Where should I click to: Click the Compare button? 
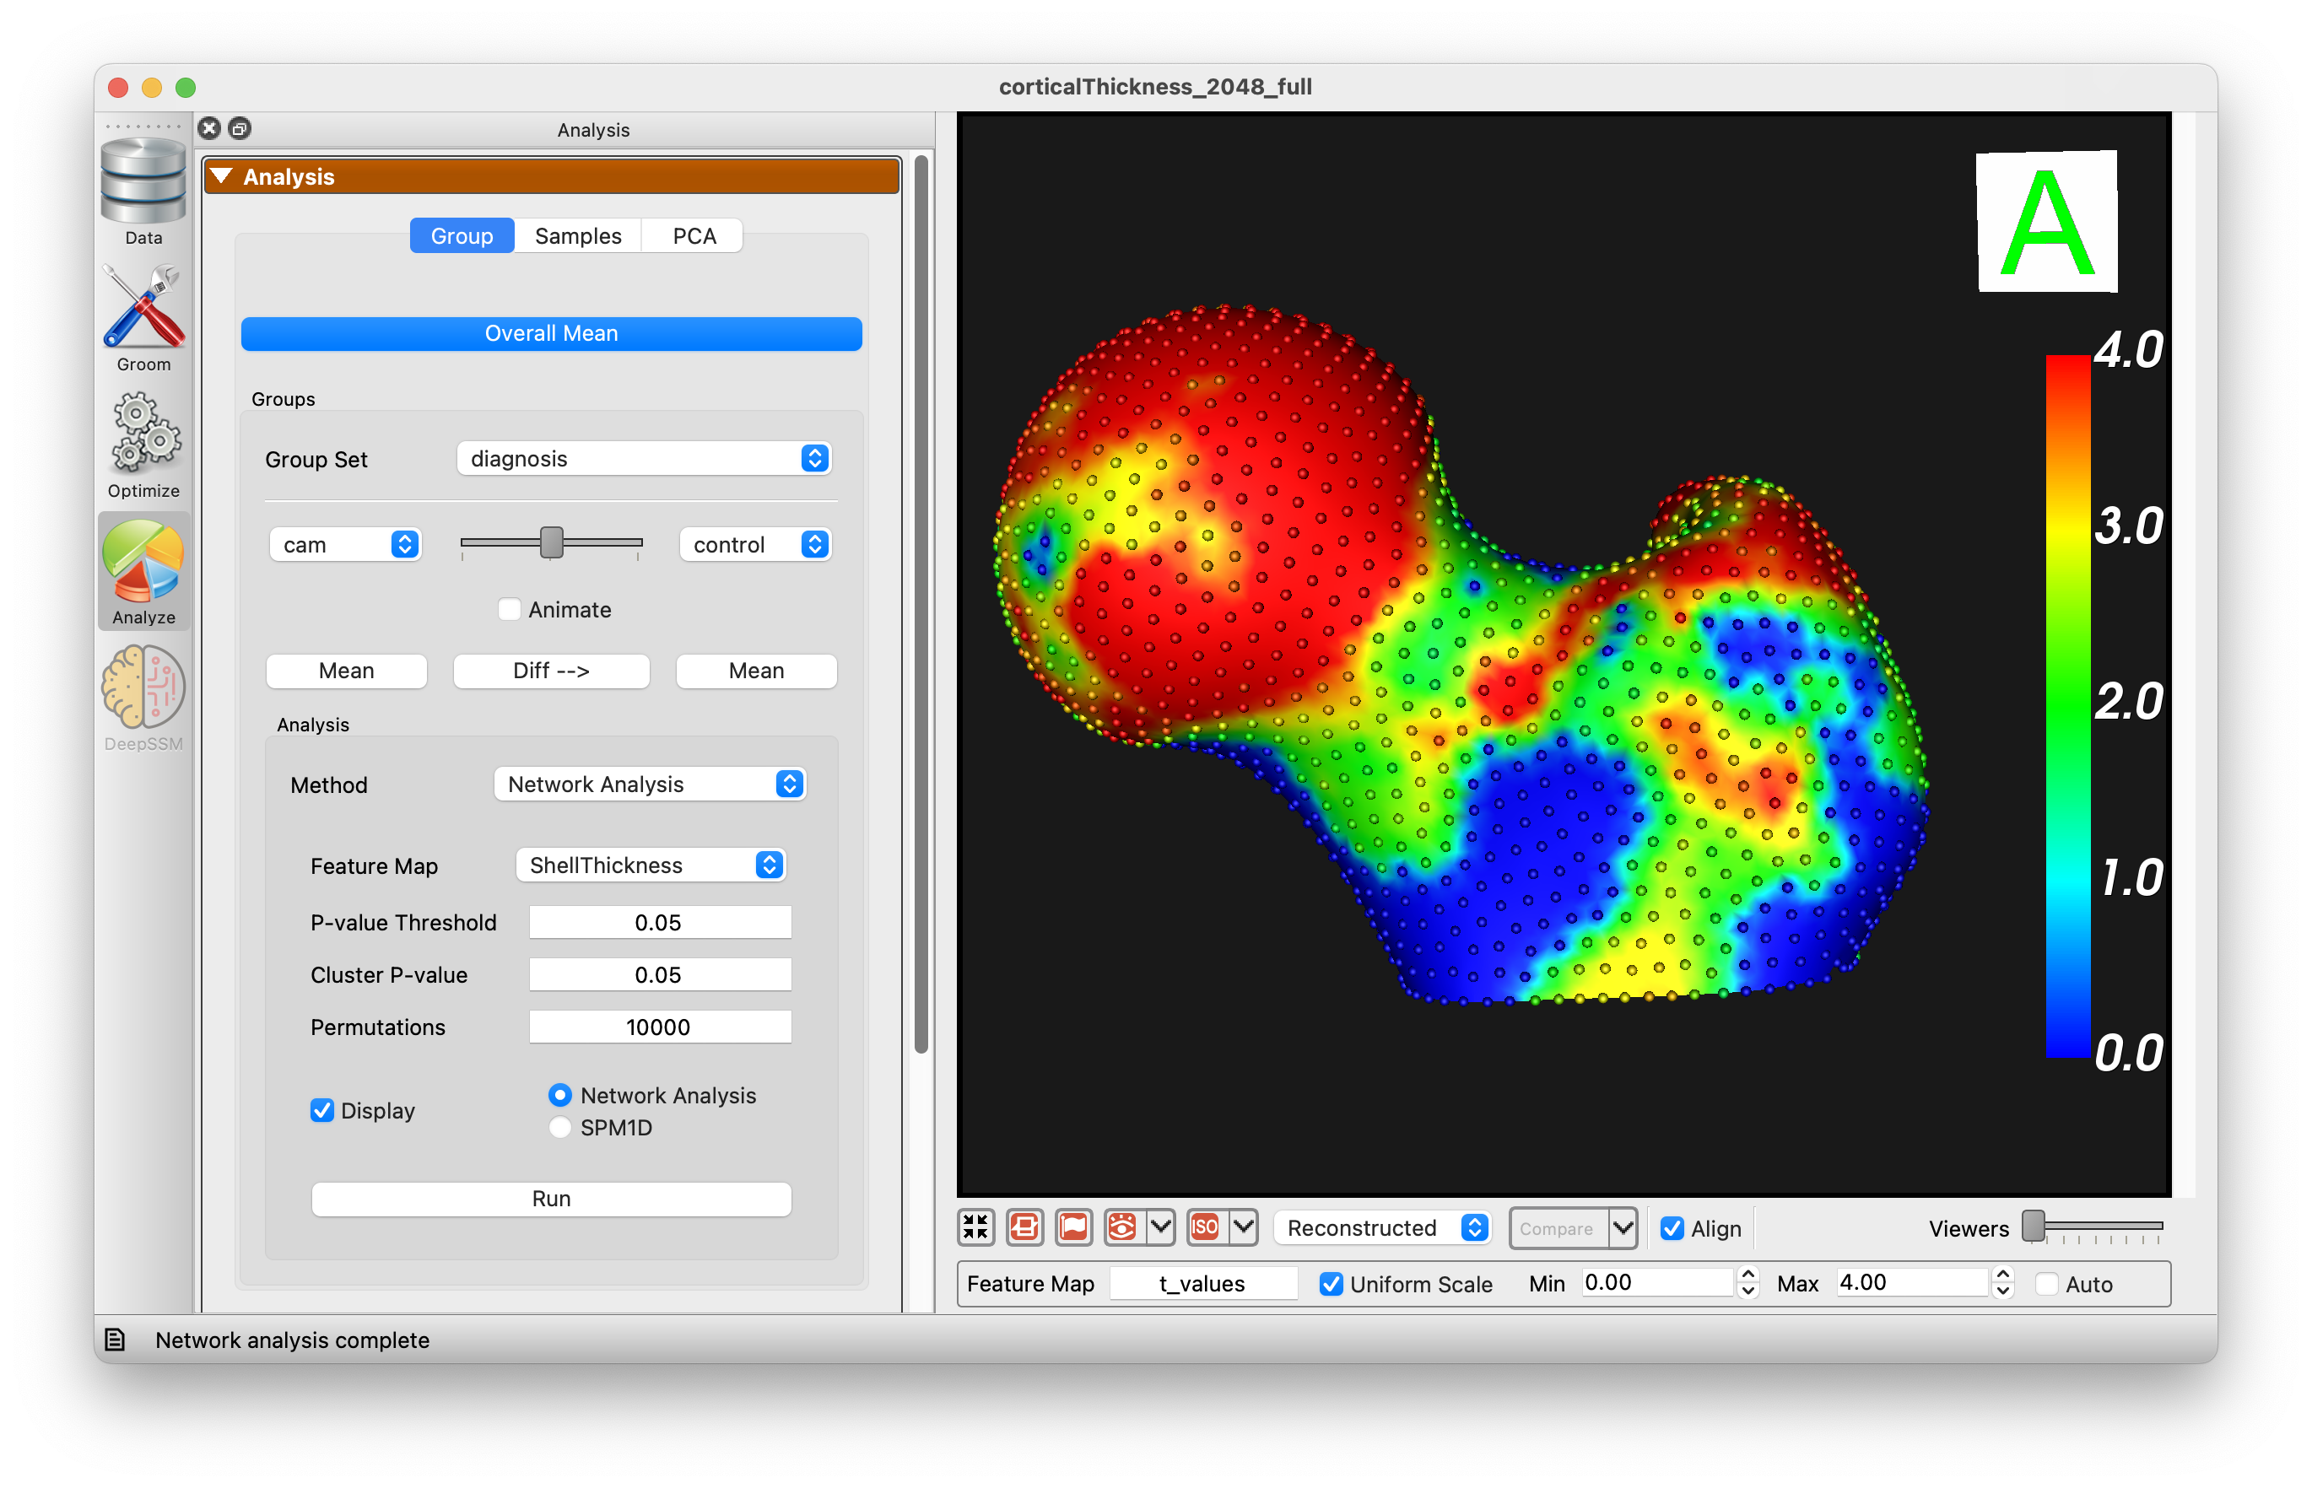pos(1557,1228)
